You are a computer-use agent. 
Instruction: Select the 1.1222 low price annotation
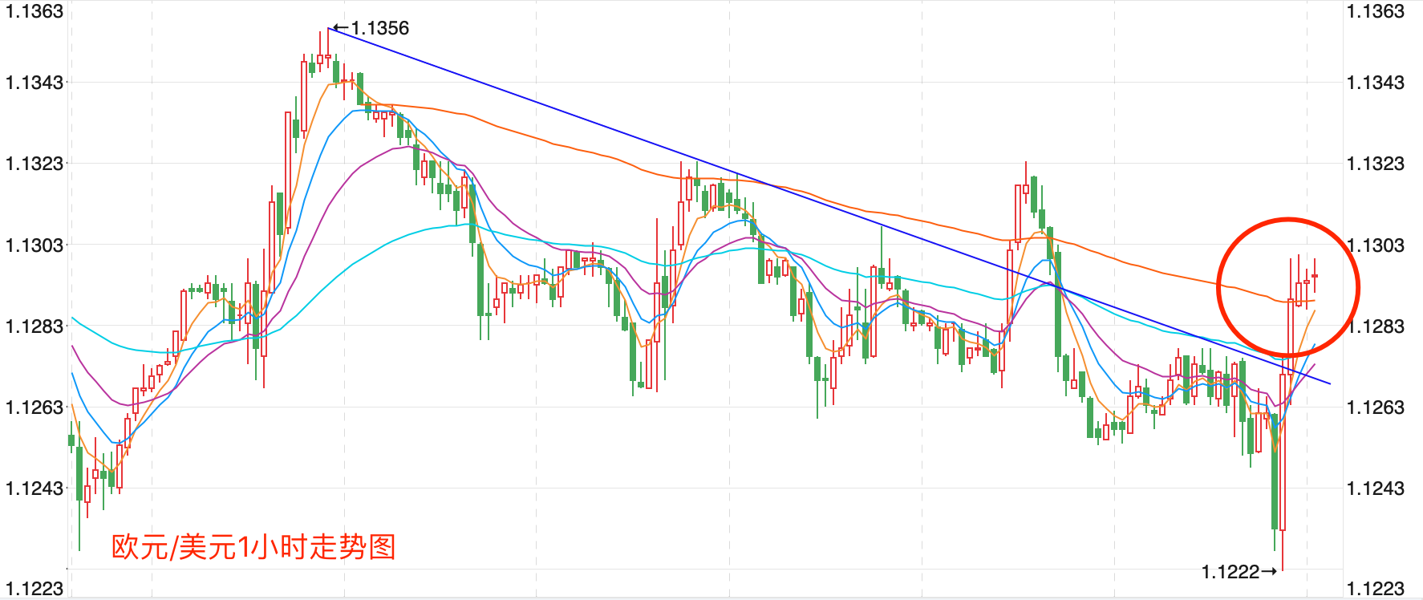click(1239, 572)
